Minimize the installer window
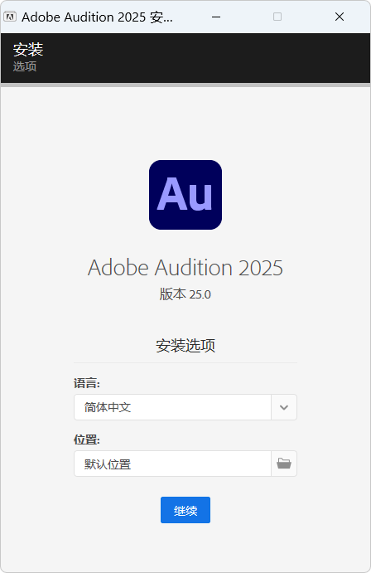 click(216, 17)
